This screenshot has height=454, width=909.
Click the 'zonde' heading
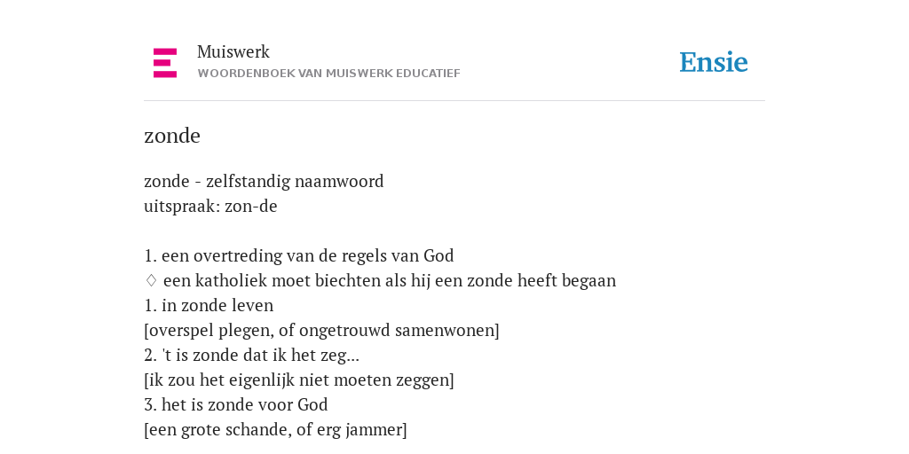[x=172, y=136]
